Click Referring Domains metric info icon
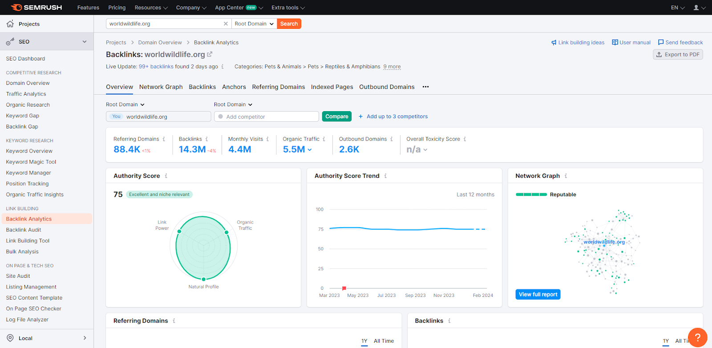 point(164,139)
